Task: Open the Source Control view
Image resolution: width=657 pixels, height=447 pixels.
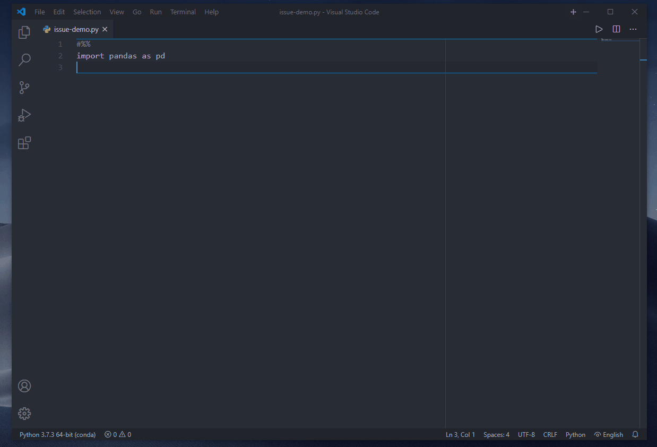Action: pyautogui.click(x=24, y=88)
